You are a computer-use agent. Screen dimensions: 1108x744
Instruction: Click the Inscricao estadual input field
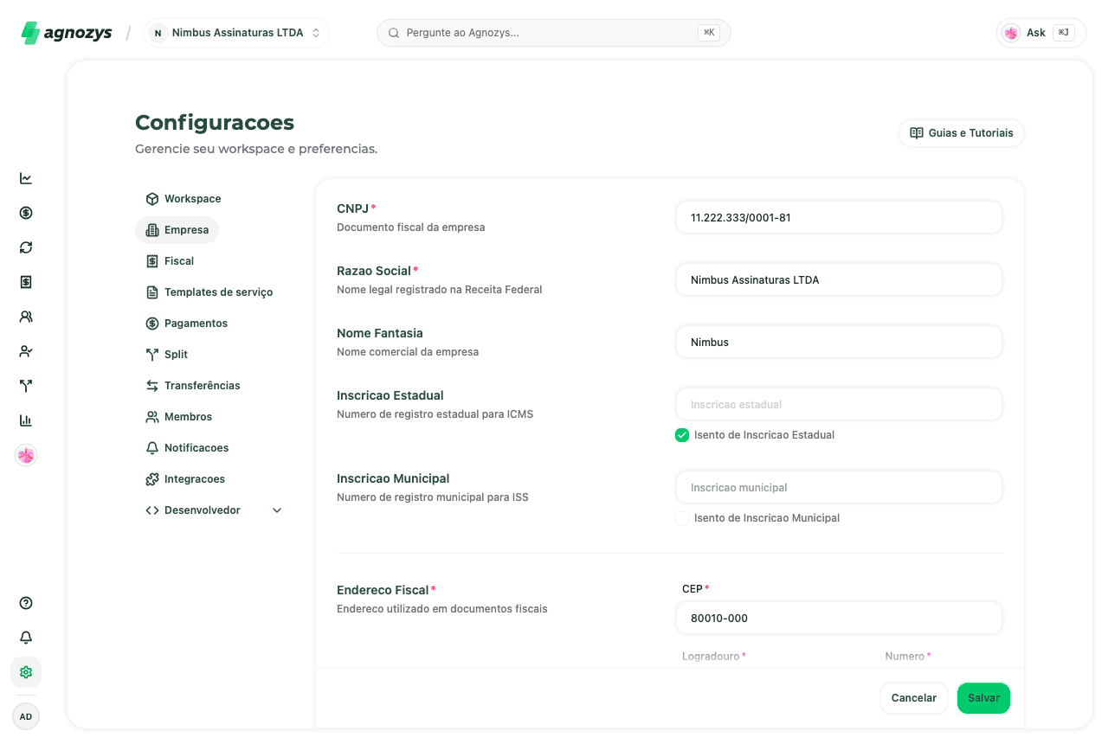839,405
